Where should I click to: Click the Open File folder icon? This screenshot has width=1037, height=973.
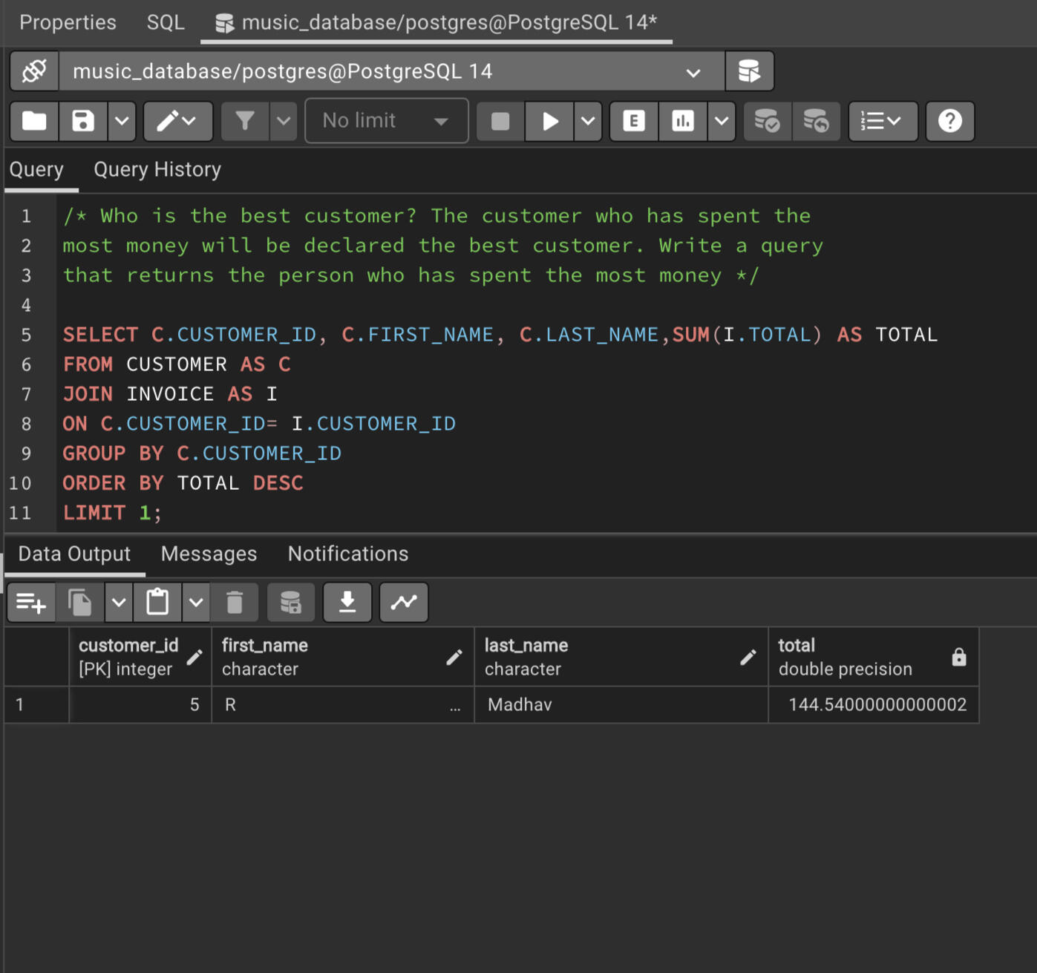tap(34, 121)
